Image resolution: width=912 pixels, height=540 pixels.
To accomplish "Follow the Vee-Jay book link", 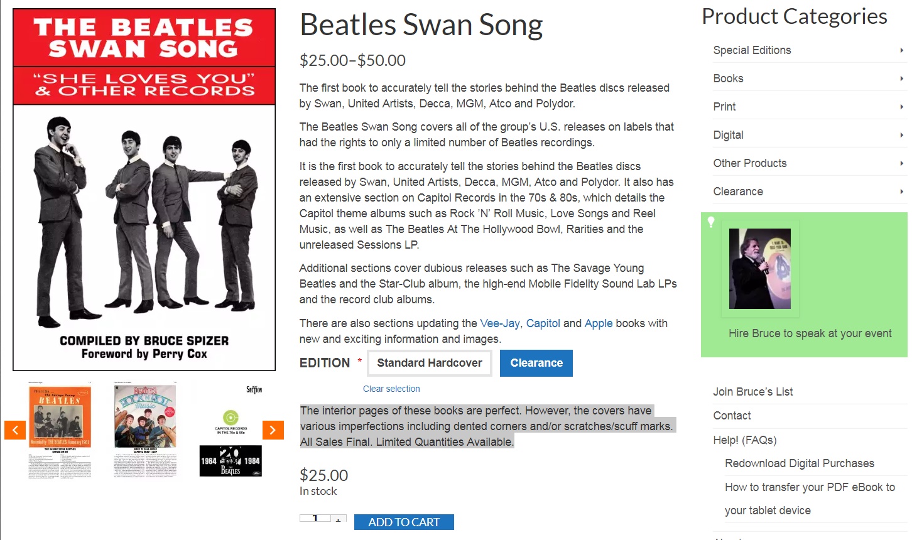I will tap(499, 323).
